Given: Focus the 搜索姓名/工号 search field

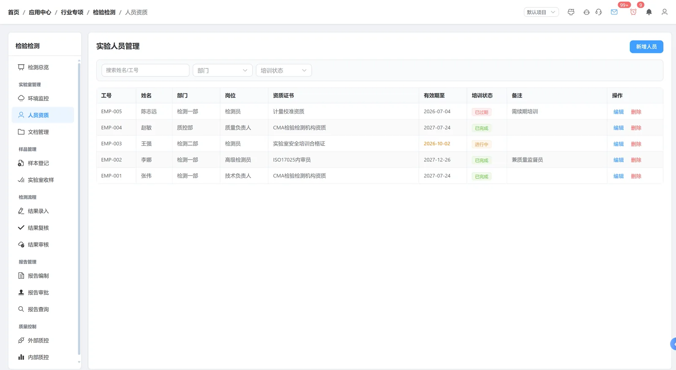Looking at the screenshot, I should click(x=145, y=70).
